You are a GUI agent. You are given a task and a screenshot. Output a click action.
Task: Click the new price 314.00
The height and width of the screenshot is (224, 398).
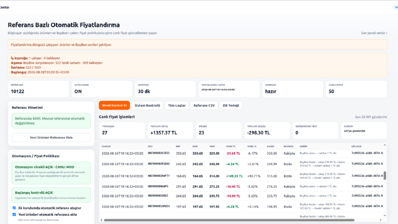point(214,176)
